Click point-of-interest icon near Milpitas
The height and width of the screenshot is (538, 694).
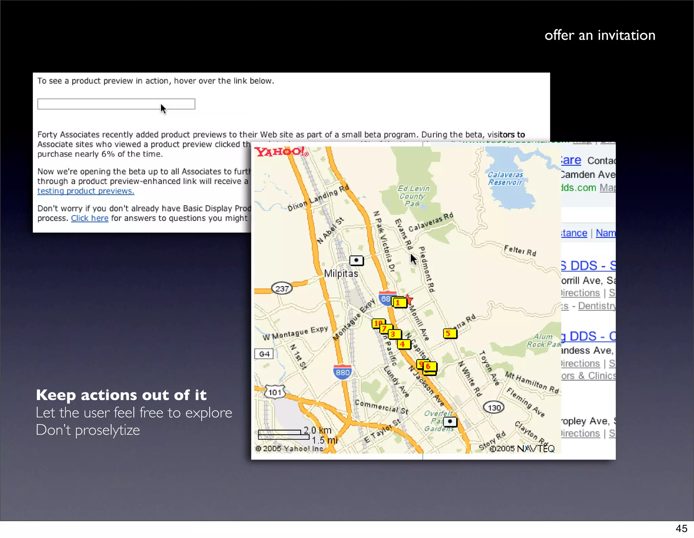click(x=356, y=260)
